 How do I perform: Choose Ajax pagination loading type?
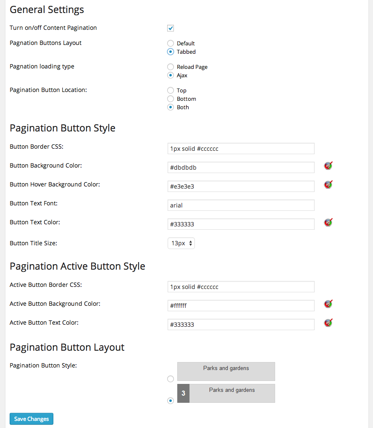tap(171, 75)
